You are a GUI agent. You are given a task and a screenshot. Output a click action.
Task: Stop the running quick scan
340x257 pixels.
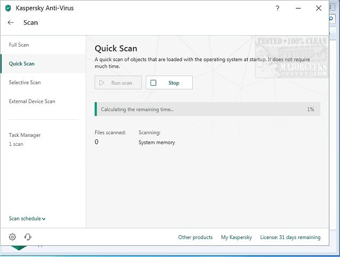(x=169, y=82)
